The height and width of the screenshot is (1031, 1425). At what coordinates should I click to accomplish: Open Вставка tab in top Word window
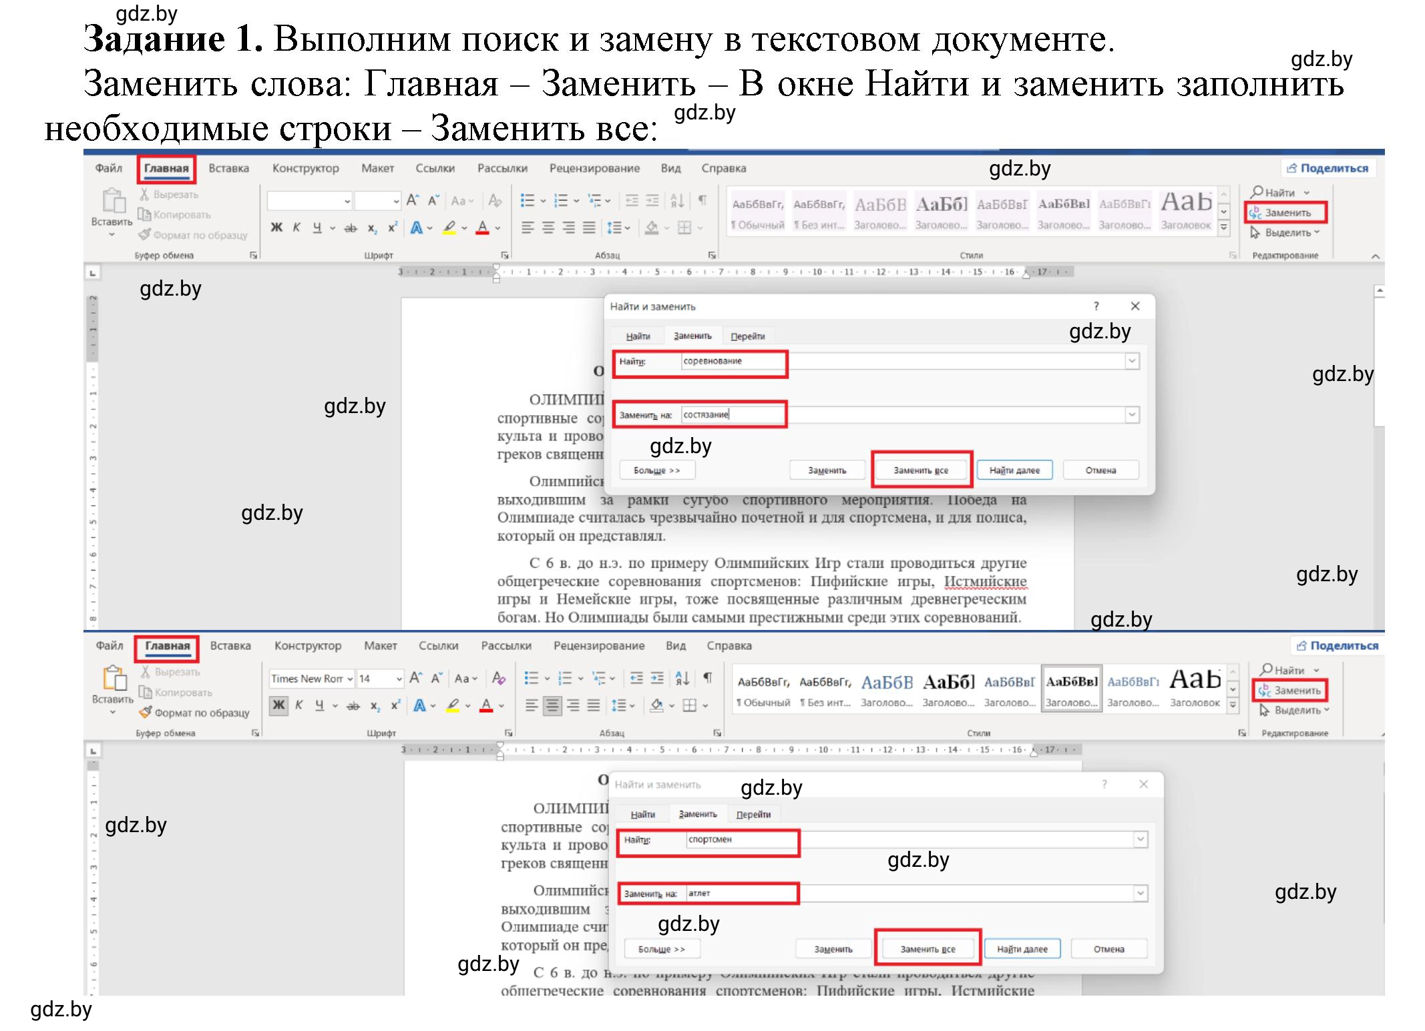(228, 168)
